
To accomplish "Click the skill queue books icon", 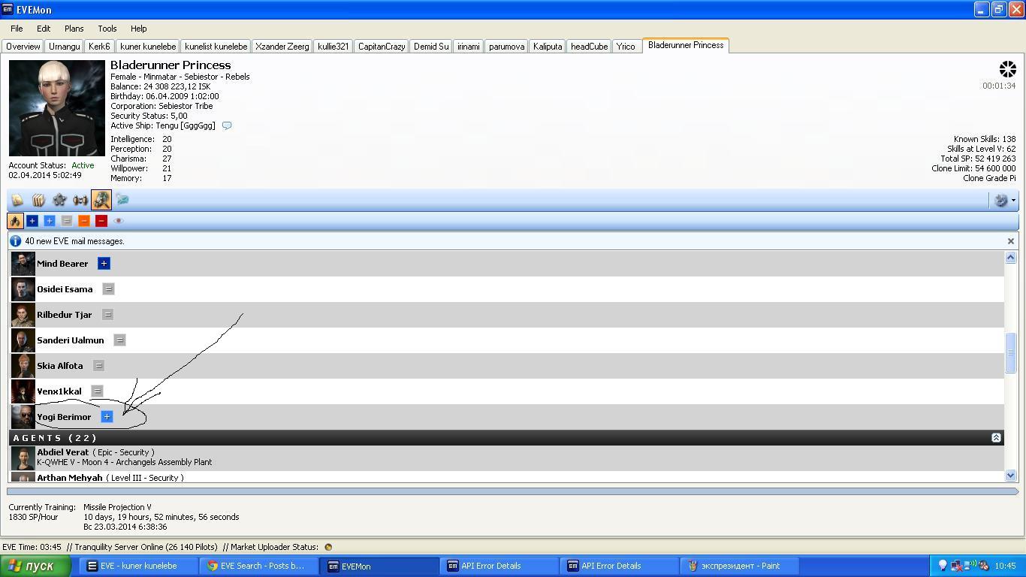I will 38,200.
